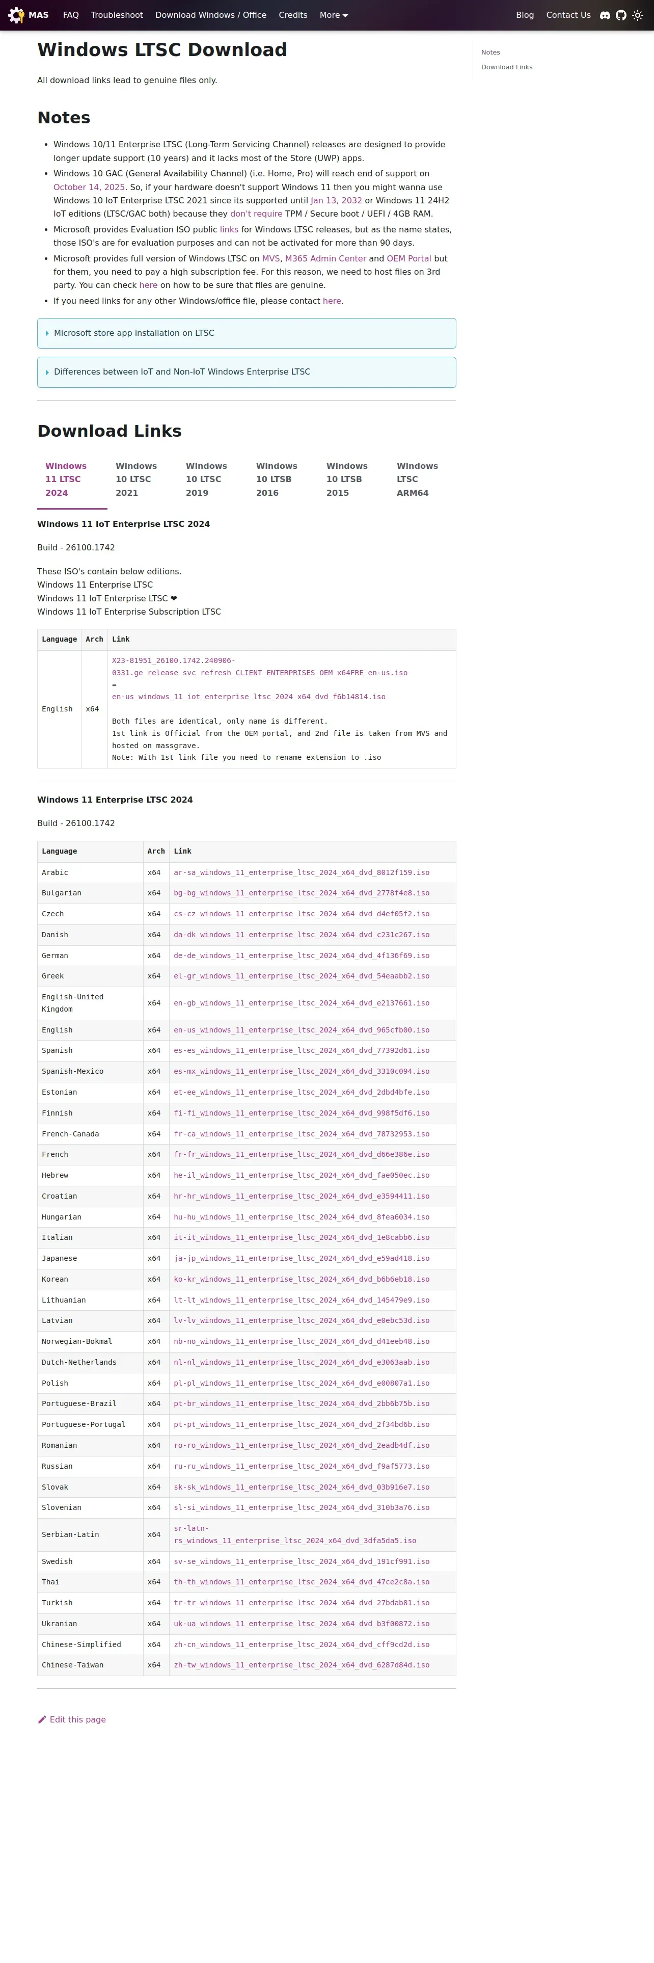Select the Hebrew language cell
Screen dimensions: 654x1963
[91, 1176]
